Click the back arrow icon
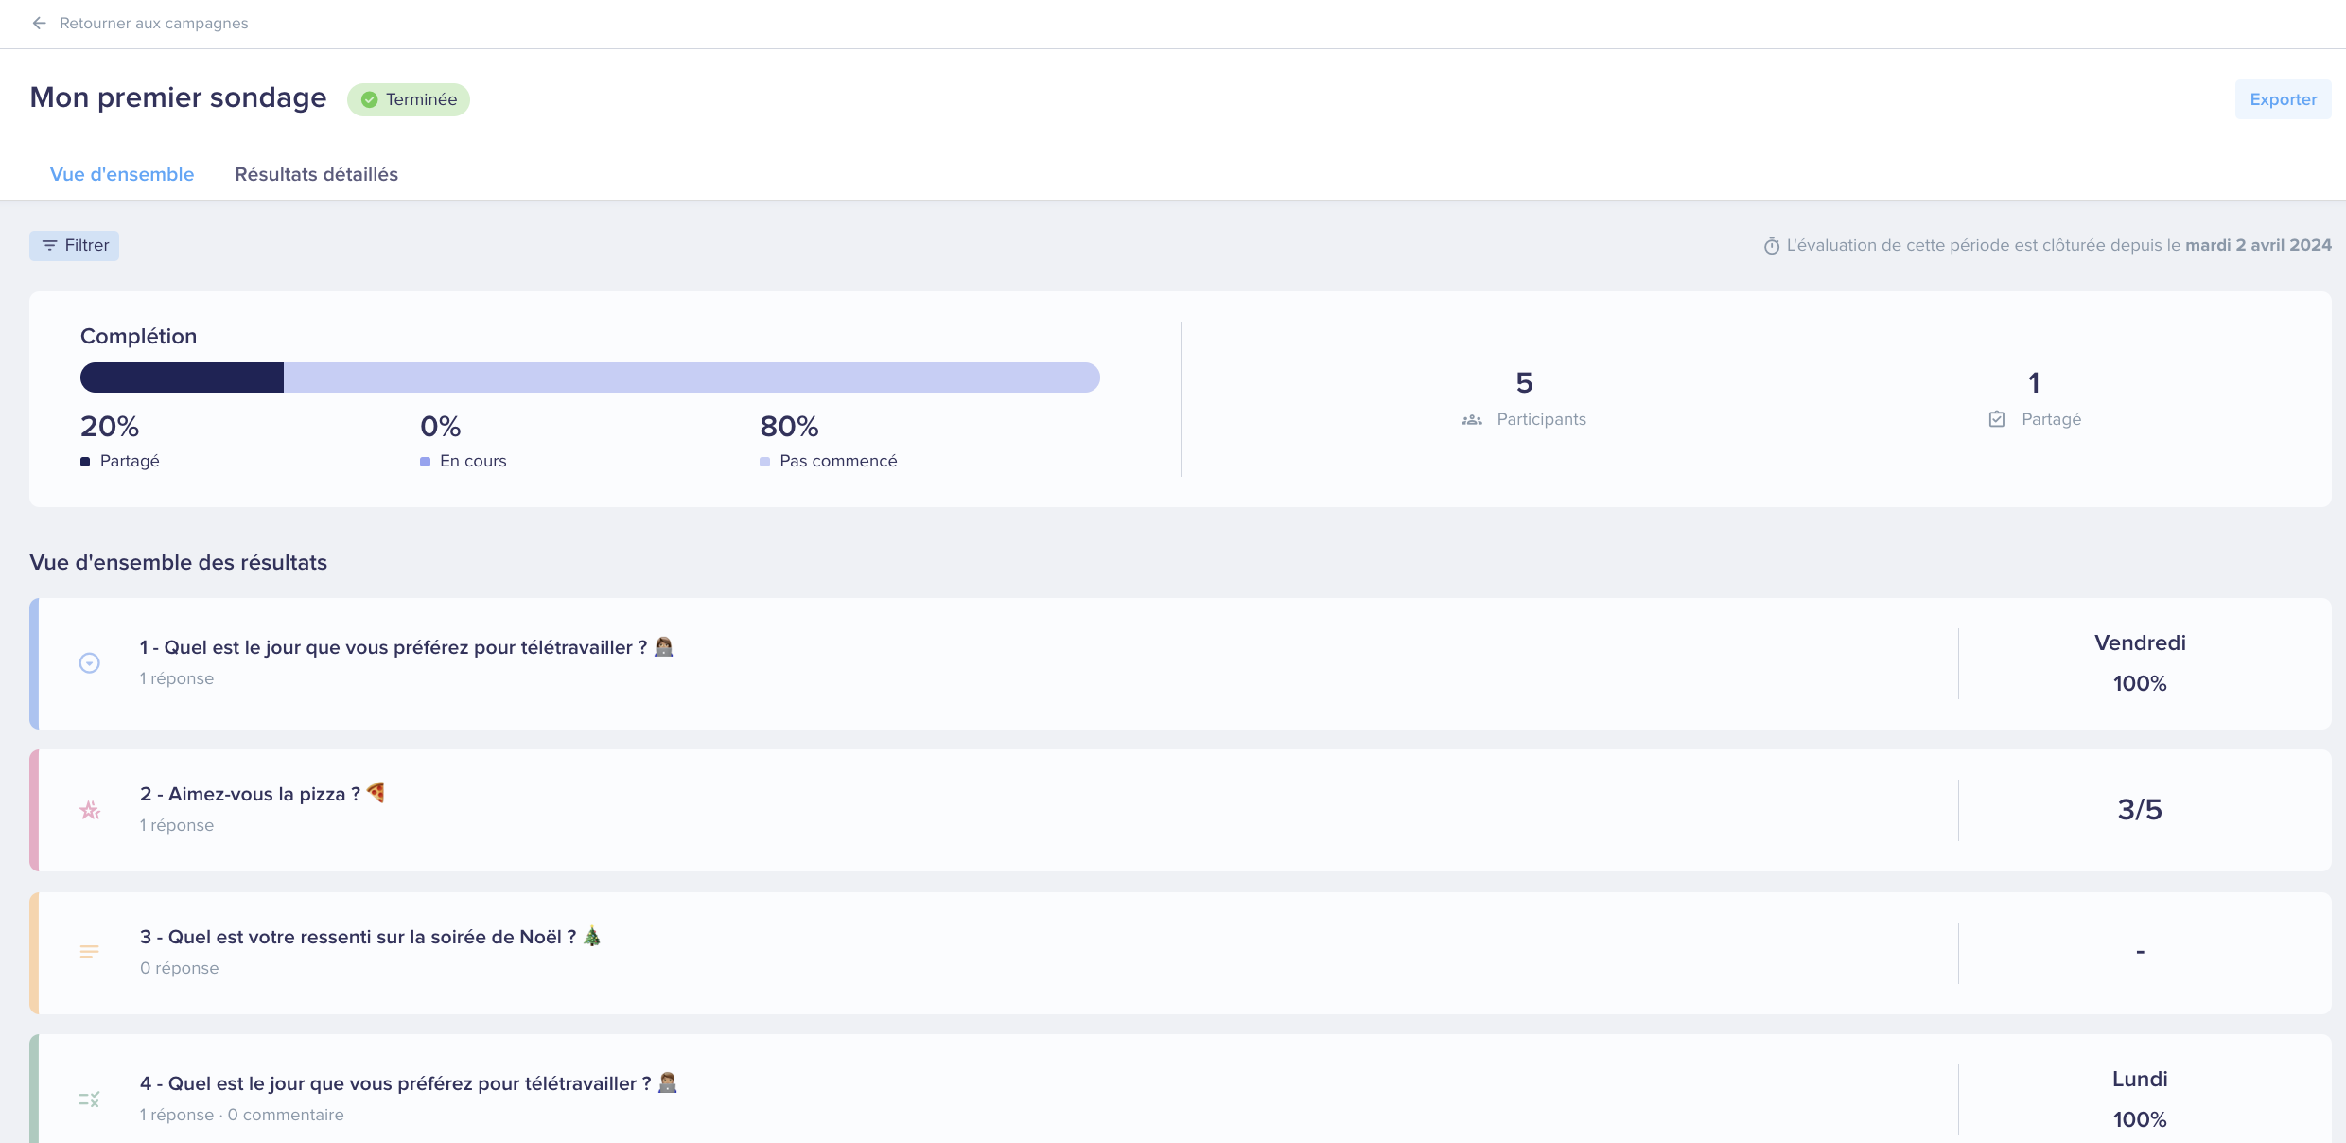 (40, 23)
